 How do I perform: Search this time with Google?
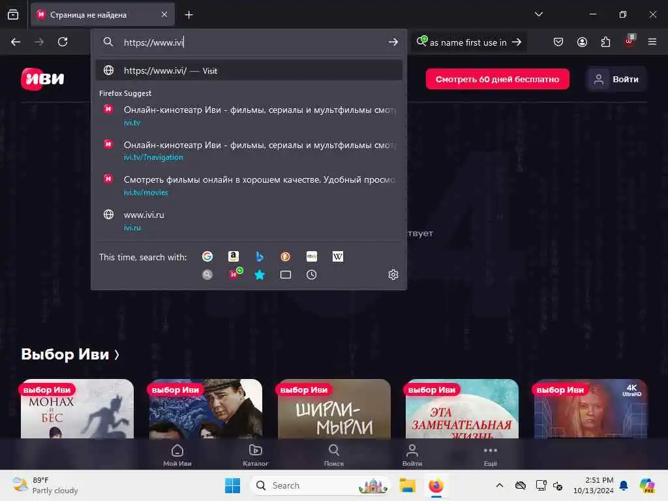coord(207,256)
